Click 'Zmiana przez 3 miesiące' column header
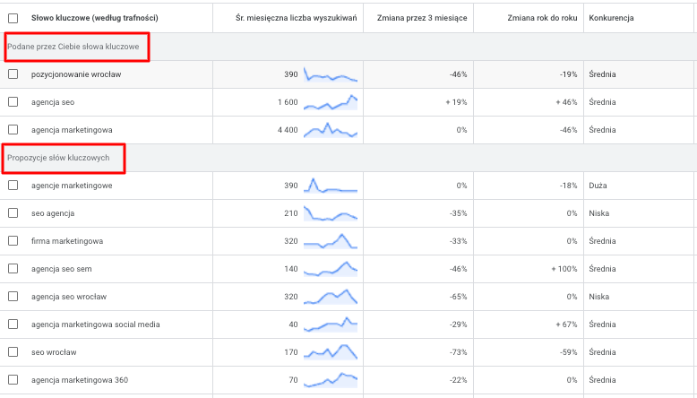Screen dimensions: 697x398 [419, 18]
